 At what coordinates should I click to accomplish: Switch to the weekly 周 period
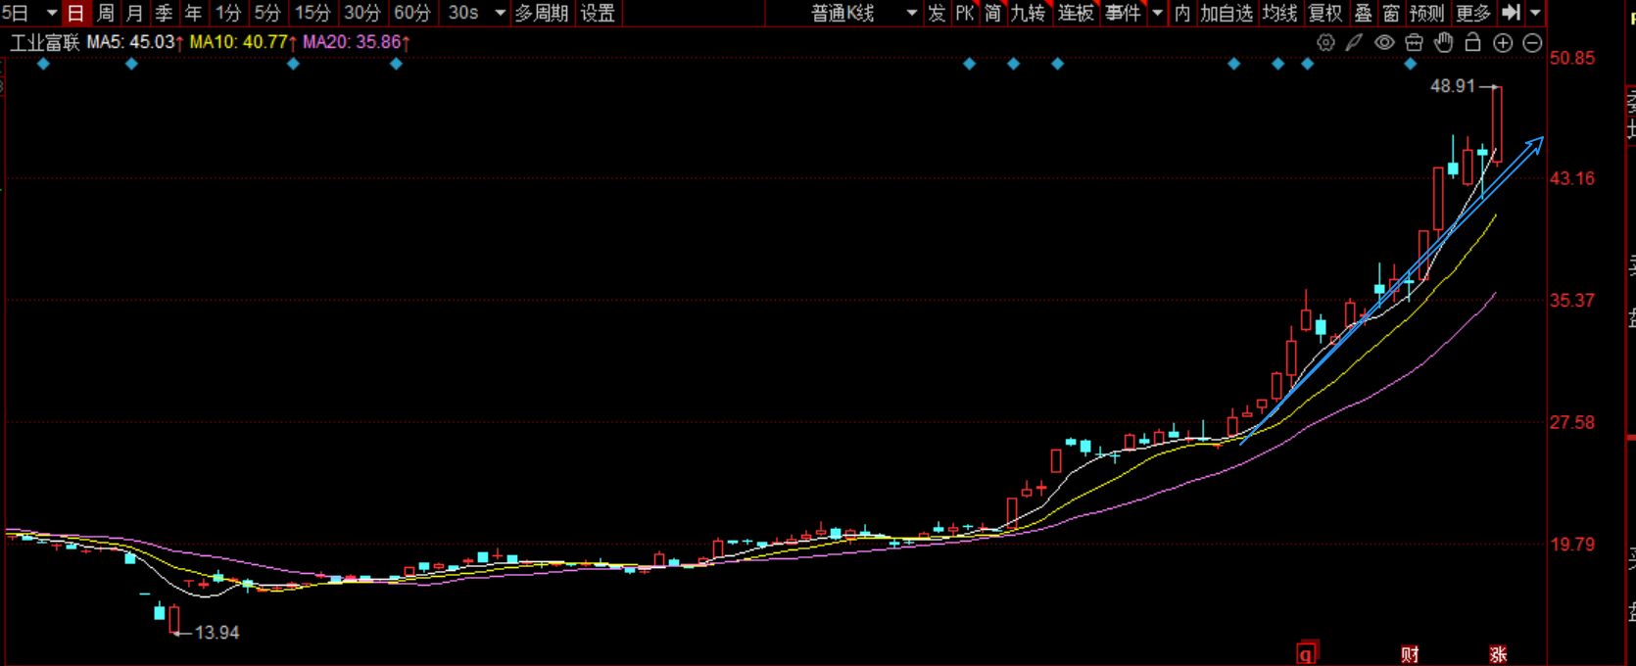[x=106, y=13]
